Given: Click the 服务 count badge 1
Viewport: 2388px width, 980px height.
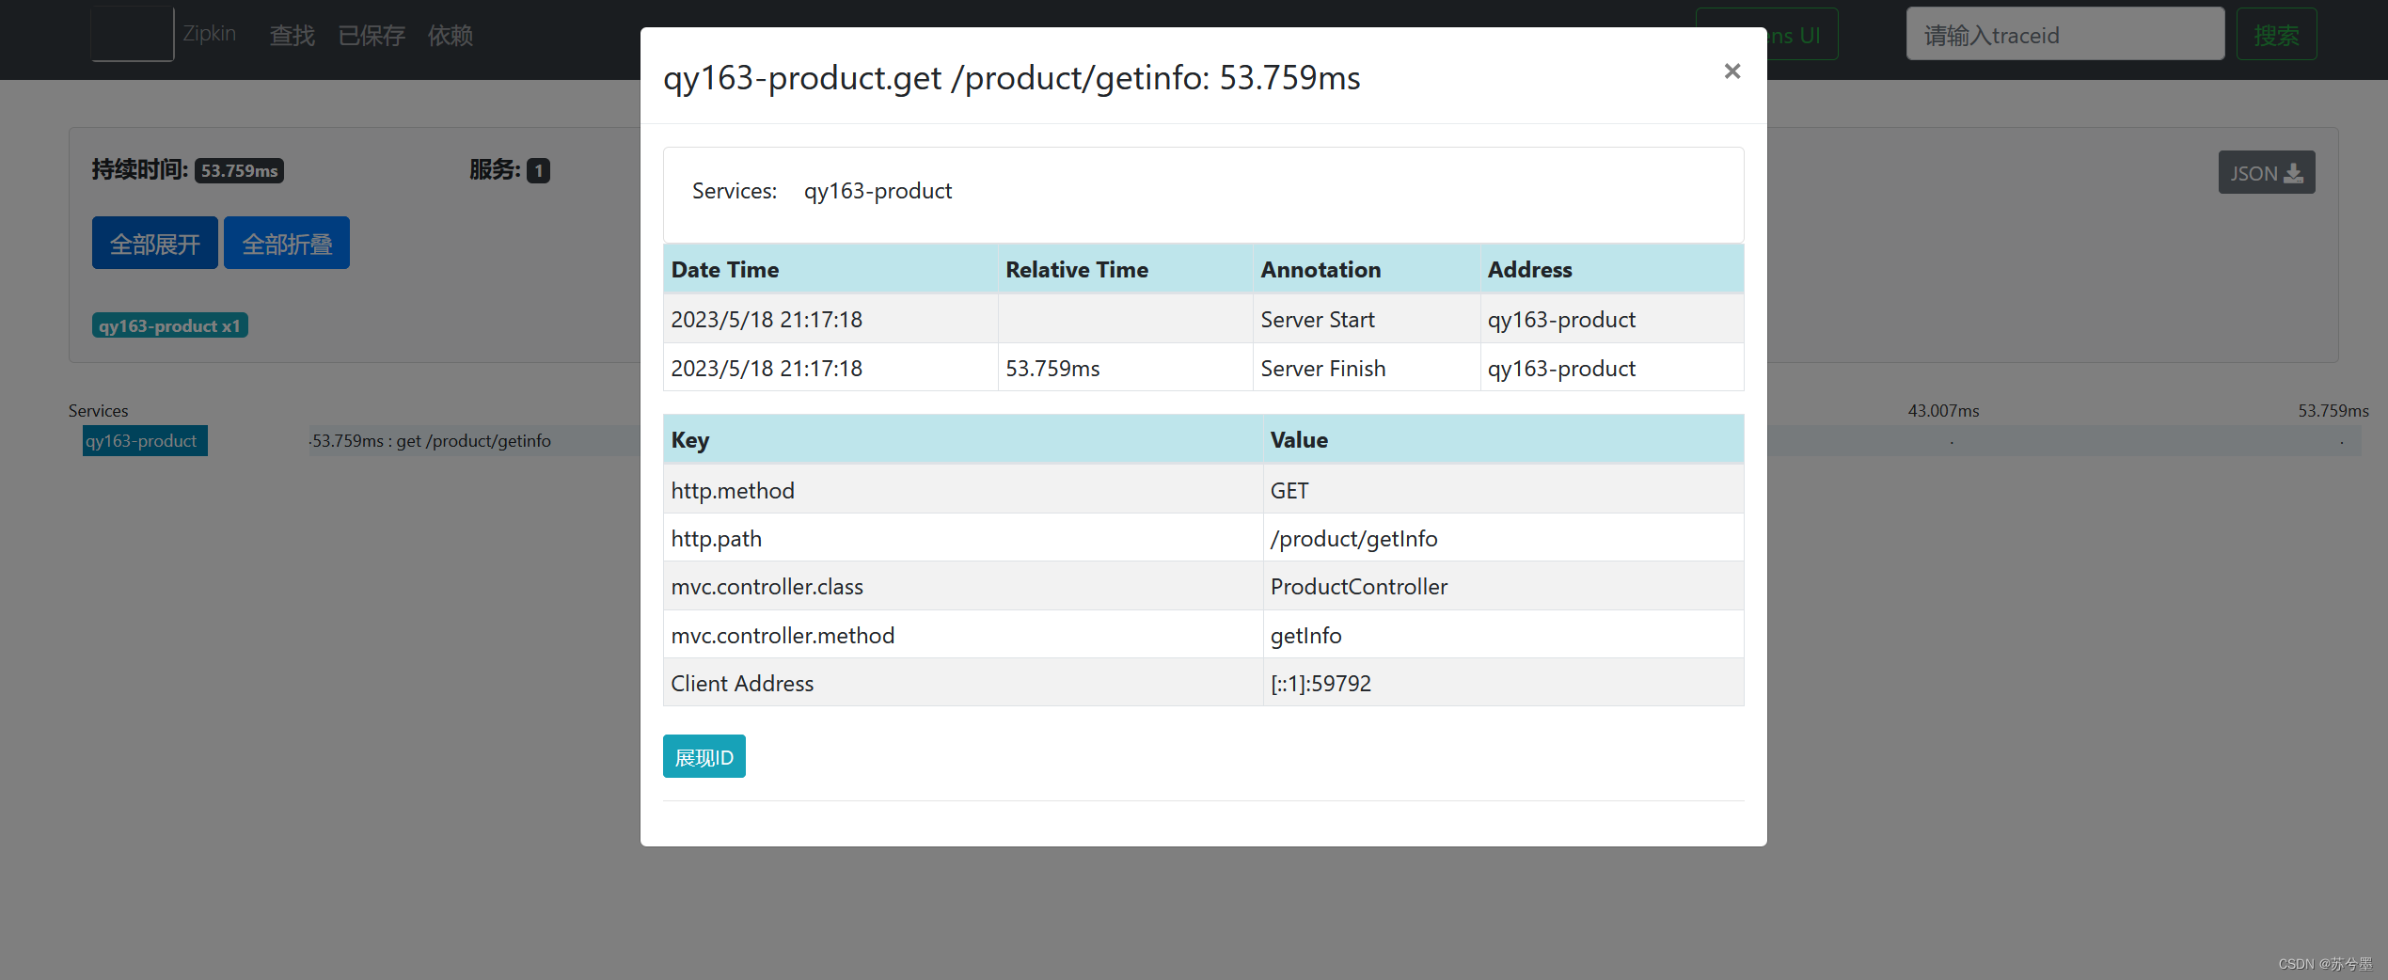Looking at the screenshot, I should pos(538,170).
